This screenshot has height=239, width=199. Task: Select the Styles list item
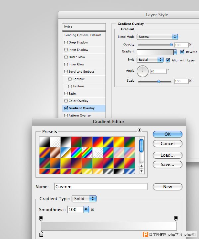pos(84,27)
